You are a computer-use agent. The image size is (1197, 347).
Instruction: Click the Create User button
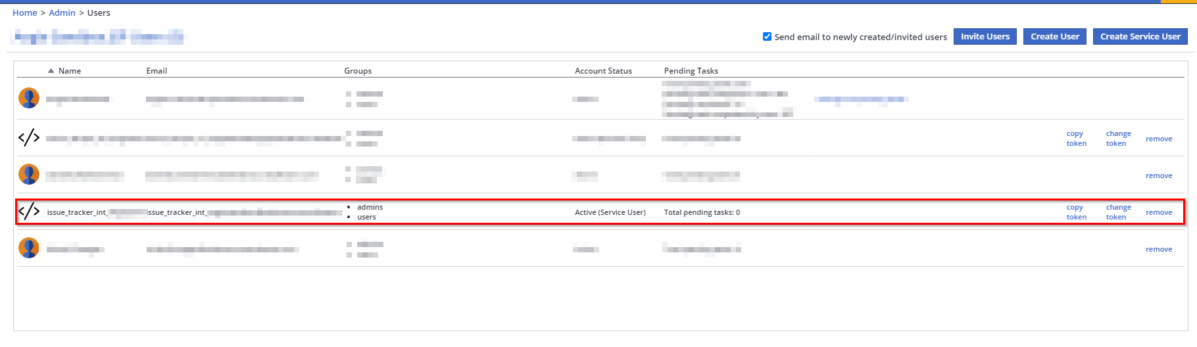coord(1054,37)
